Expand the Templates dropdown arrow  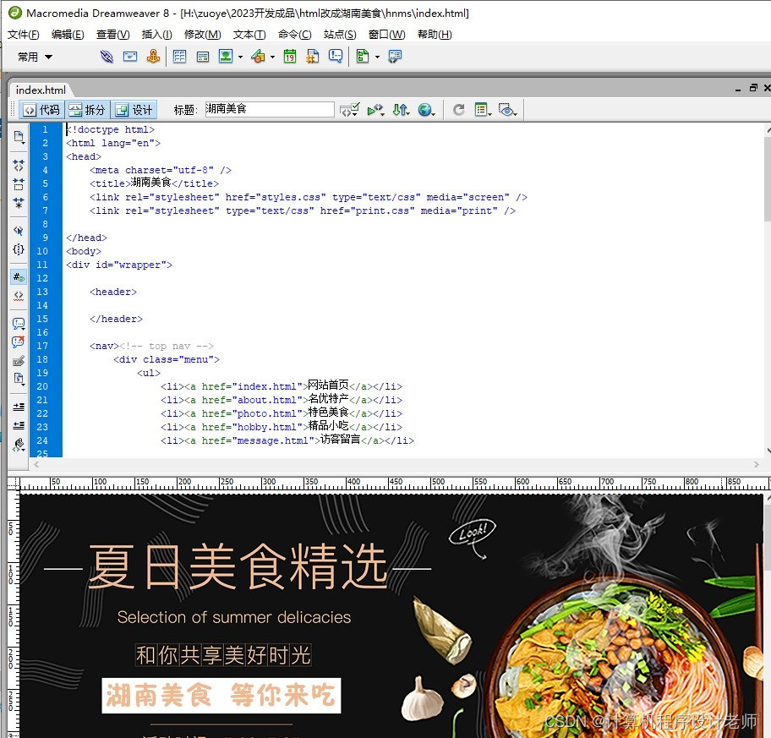(x=377, y=57)
